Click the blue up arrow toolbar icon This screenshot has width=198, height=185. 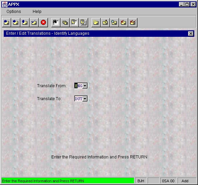point(25,22)
